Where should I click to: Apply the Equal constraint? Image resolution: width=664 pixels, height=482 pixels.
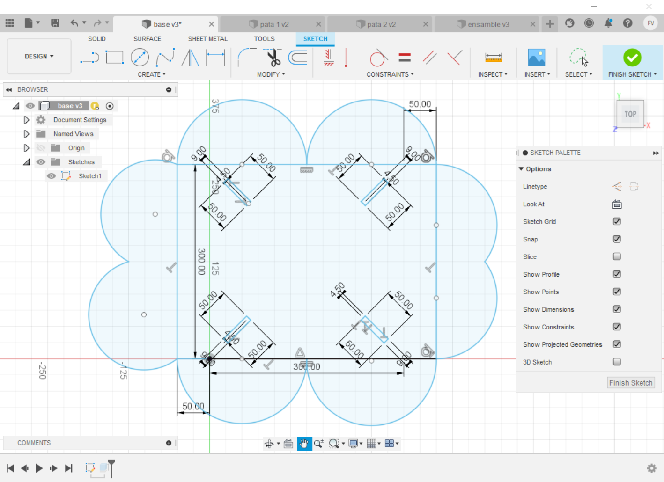click(x=405, y=58)
